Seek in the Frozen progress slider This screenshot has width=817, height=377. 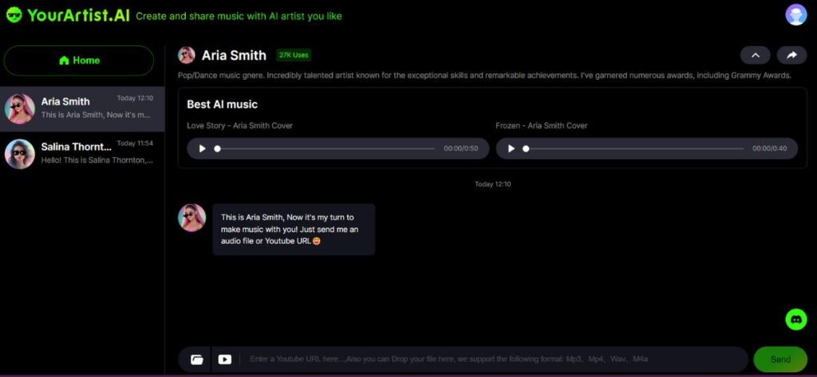pyautogui.click(x=634, y=148)
